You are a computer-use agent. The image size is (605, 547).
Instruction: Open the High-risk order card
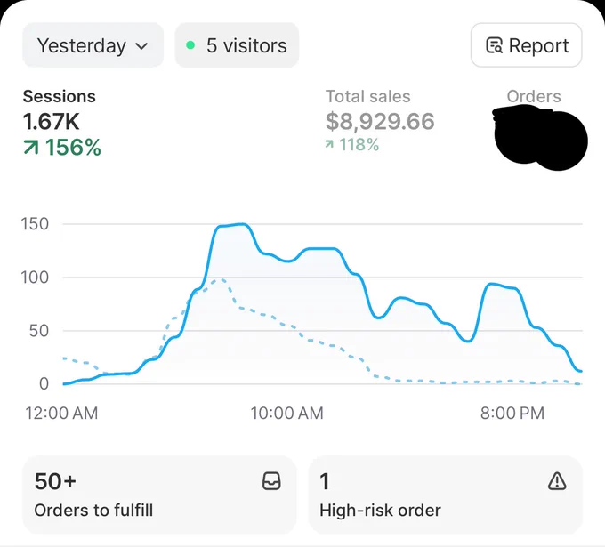pos(445,495)
